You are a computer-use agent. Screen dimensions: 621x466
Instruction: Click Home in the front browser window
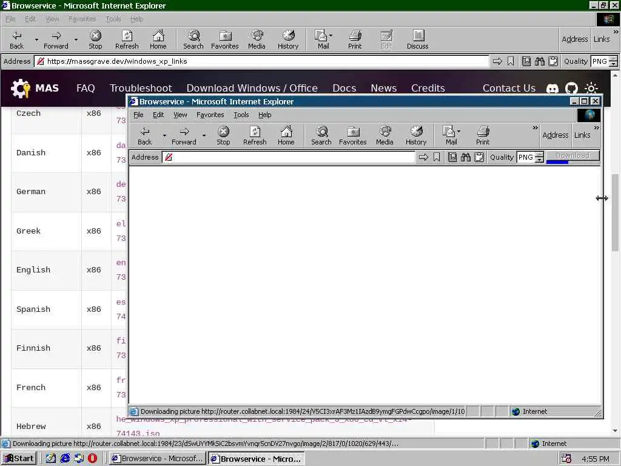coord(286,135)
